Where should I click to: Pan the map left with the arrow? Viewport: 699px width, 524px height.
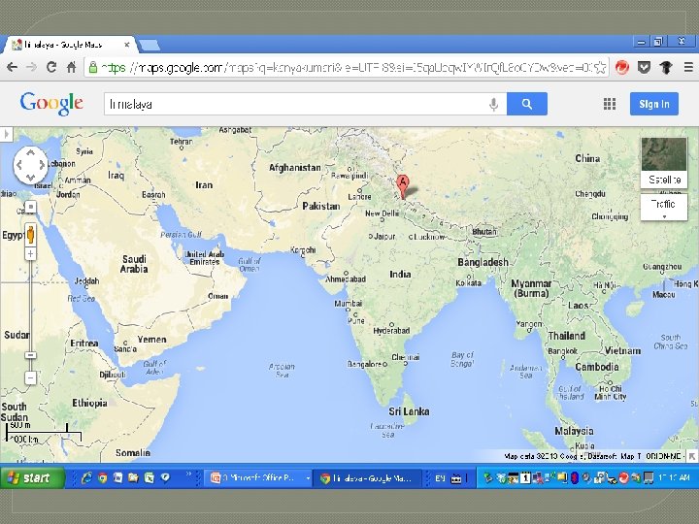pos(18,165)
